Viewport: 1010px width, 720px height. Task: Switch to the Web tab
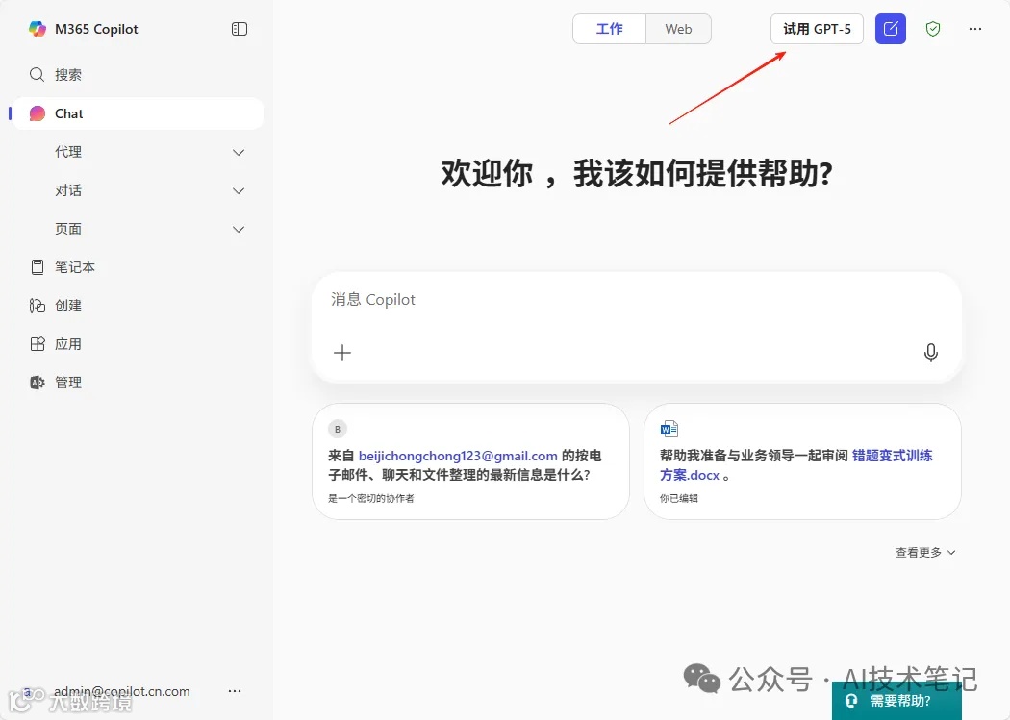(678, 29)
